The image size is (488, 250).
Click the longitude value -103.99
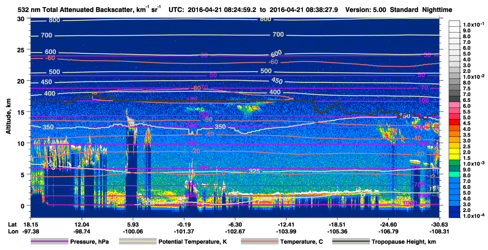tap(286, 231)
